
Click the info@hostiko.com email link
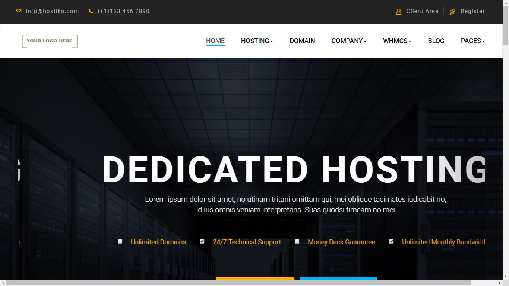point(52,11)
